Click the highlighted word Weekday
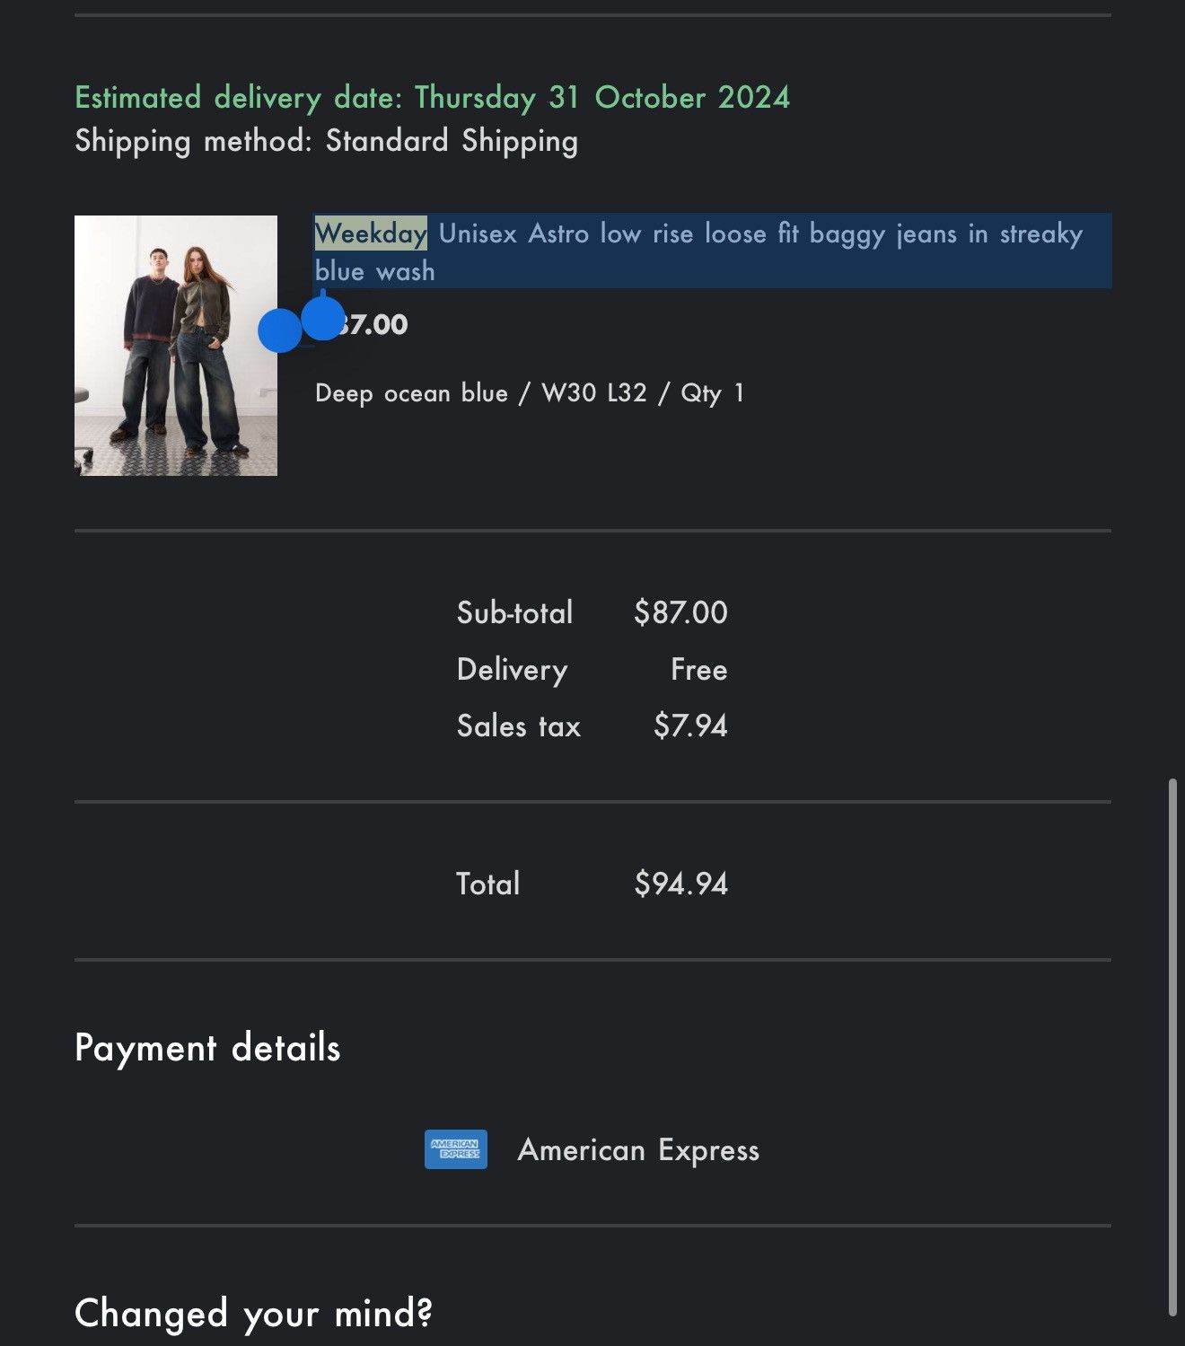This screenshot has width=1185, height=1346. 371,233
